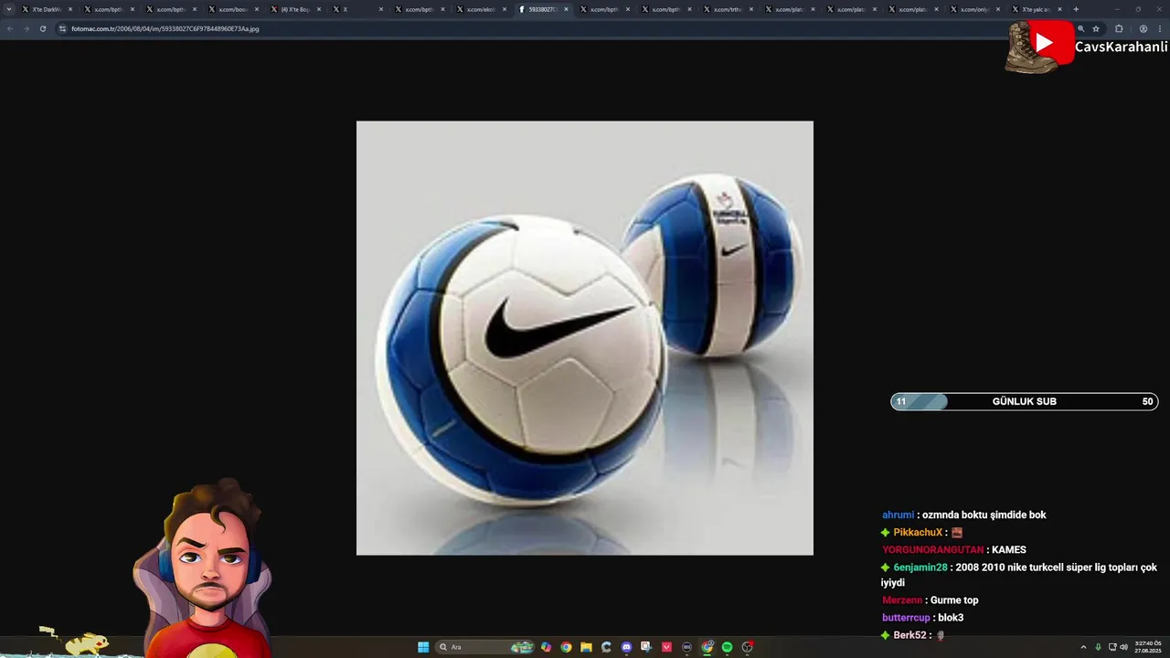Image resolution: width=1170 pixels, height=658 pixels.
Task: Close the X'te DarkW tab
Action: [x=70, y=9]
